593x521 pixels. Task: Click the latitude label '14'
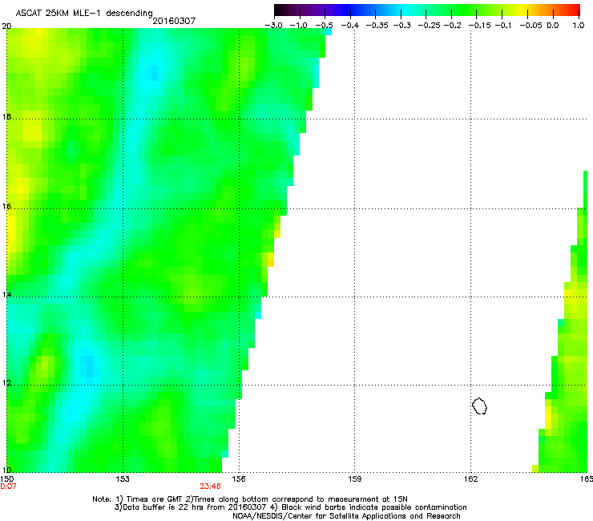coord(6,294)
